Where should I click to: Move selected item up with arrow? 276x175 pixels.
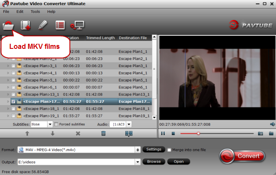(x=27, y=133)
